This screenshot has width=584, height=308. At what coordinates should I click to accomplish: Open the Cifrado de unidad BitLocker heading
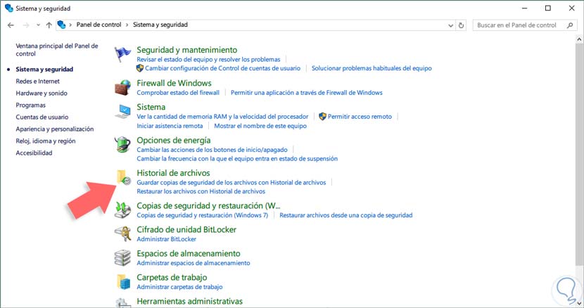(x=186, y=230)
